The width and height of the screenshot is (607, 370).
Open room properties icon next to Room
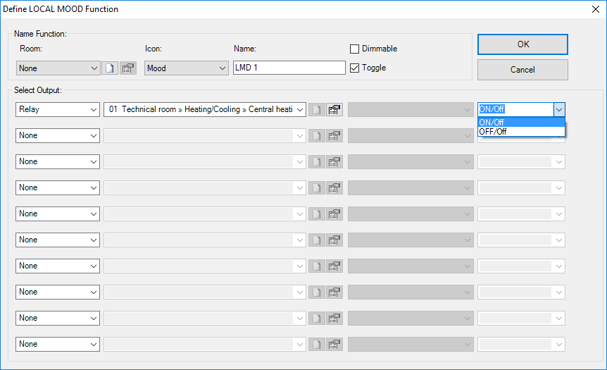[x=127, y=68]
